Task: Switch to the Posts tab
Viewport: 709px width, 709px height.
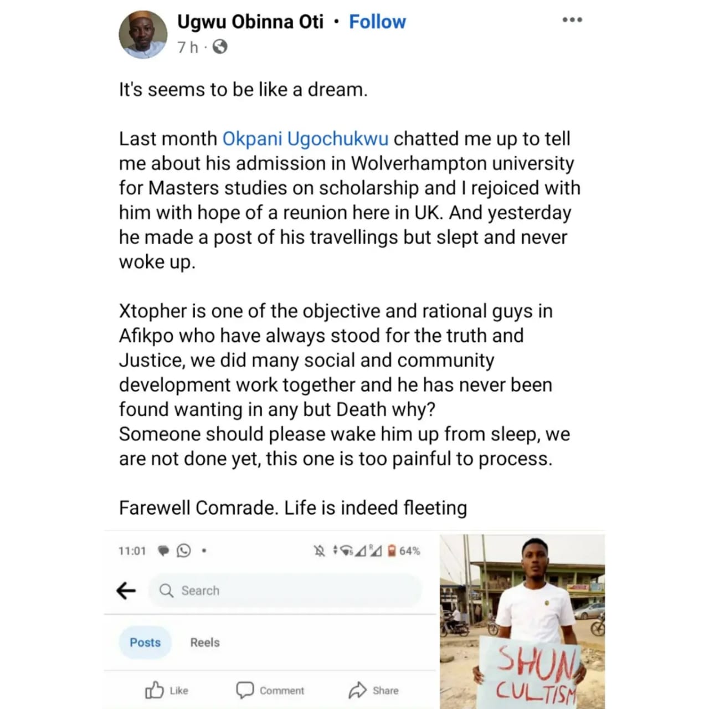Action: [x=145, y=643]
